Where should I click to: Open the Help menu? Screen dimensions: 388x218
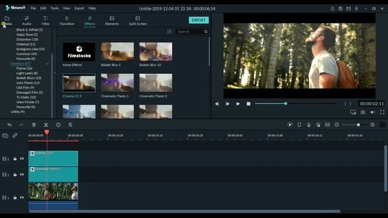(x=92, y=8)
